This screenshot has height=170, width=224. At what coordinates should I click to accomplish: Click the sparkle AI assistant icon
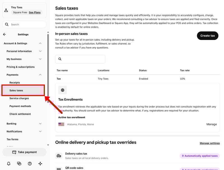pyautogui.click(x=40, y=164)
